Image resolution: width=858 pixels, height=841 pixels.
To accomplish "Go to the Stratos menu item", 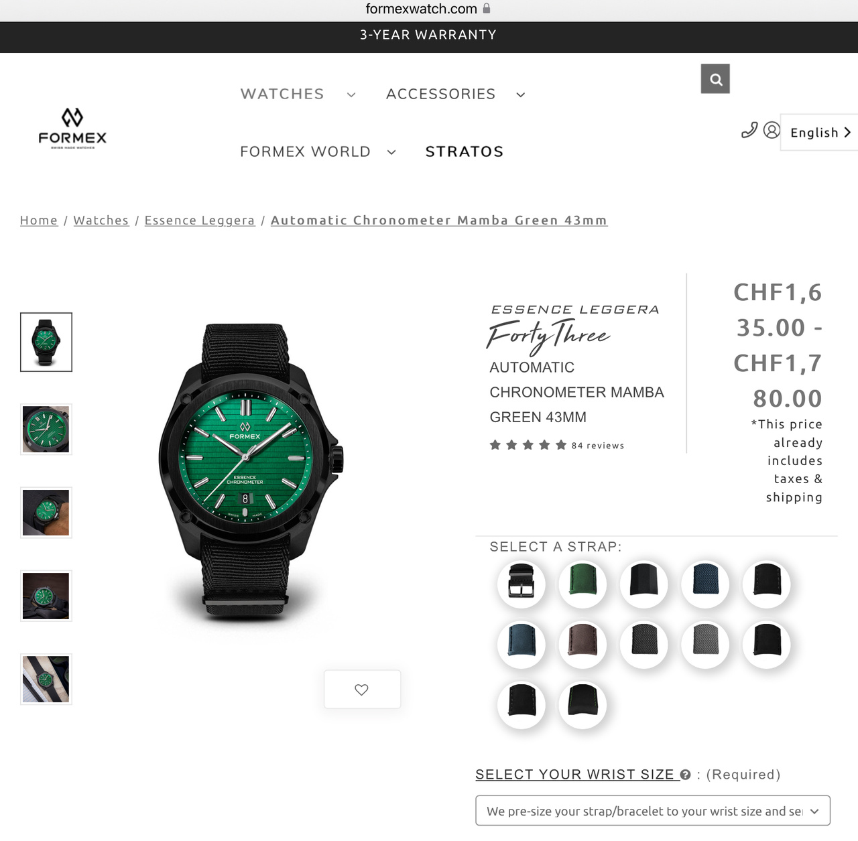I will tap(465, 151).
